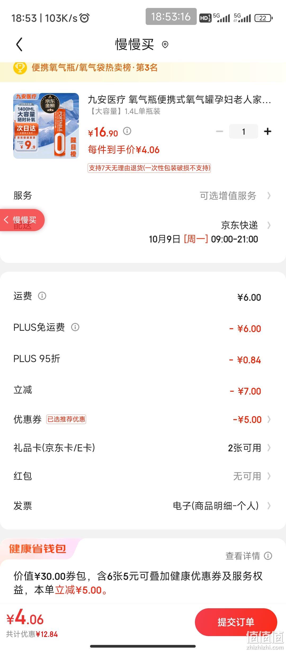Tap the 提交订单 submit order button
This screenshot has width=286, height=652.
[236, 622]
